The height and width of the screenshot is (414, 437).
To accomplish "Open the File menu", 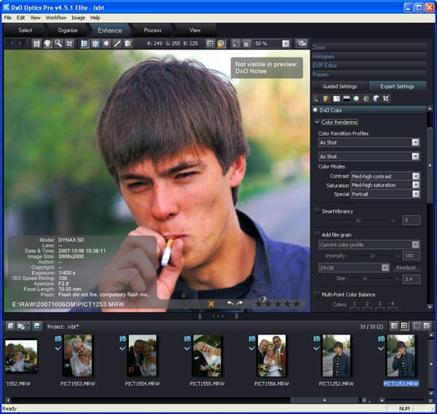I will click(x=7, y=17).
